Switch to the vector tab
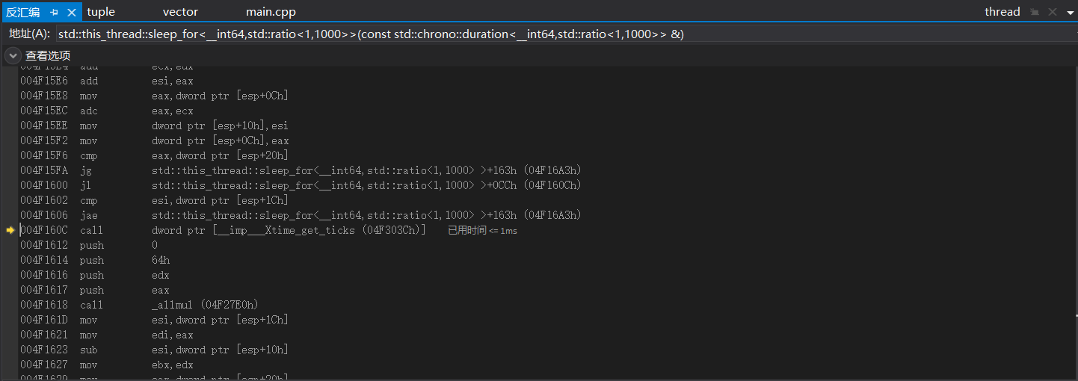This screenshot has height=381, width=1078. click(180, 12)
